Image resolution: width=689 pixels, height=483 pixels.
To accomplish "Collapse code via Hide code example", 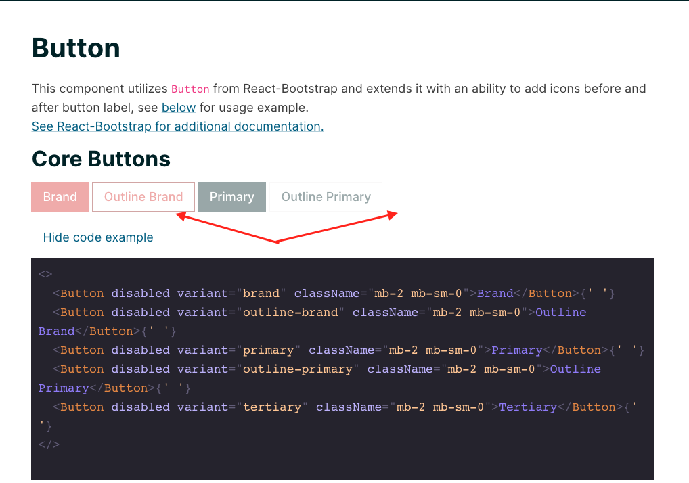I will tap(98, 237).
